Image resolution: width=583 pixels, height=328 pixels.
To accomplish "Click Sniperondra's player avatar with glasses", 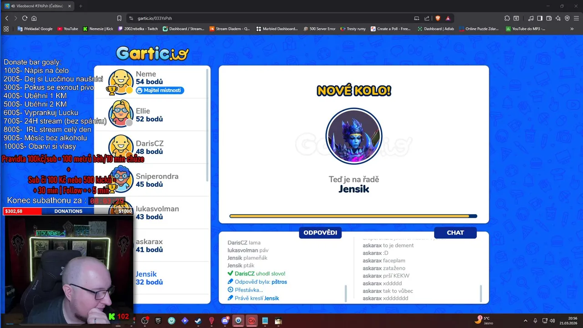I will click(x=121, y=179).
